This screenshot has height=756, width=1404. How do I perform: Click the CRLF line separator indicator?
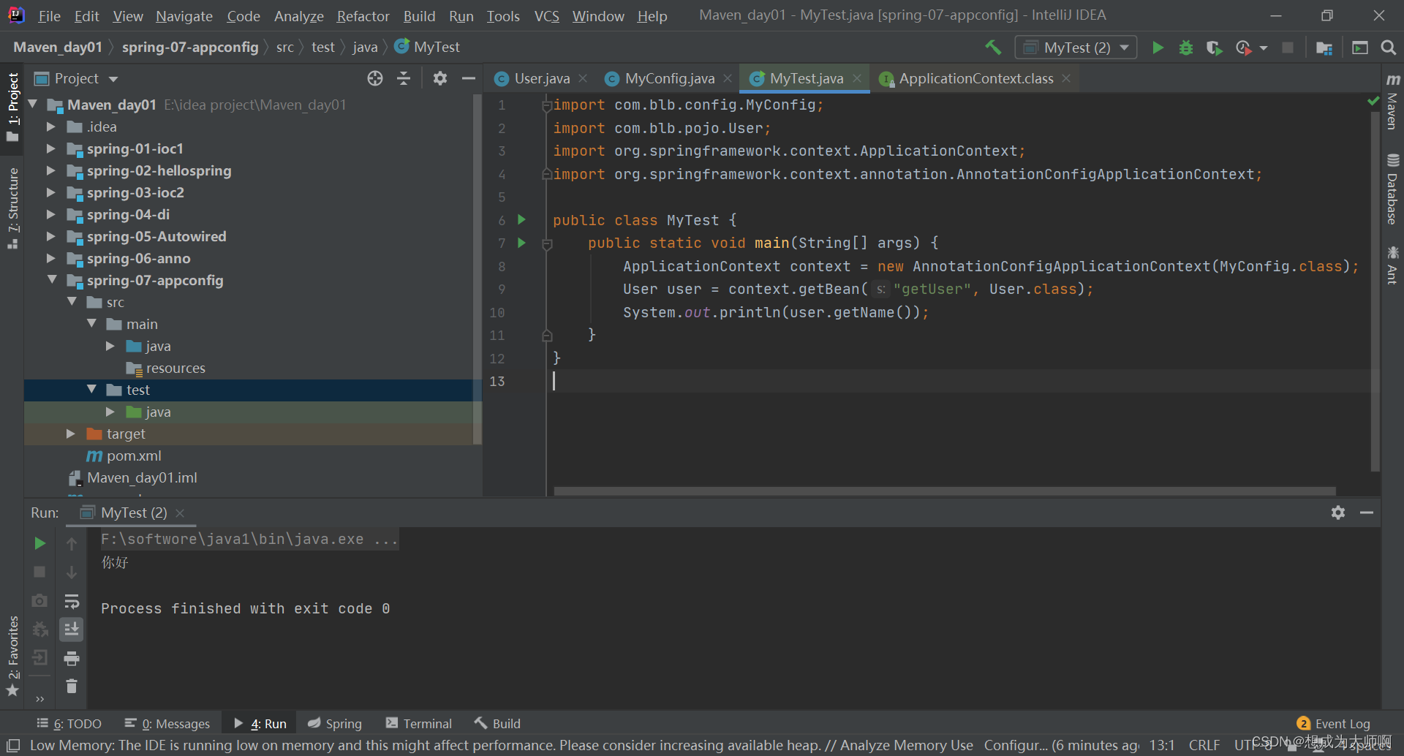tap(1204, 745)
